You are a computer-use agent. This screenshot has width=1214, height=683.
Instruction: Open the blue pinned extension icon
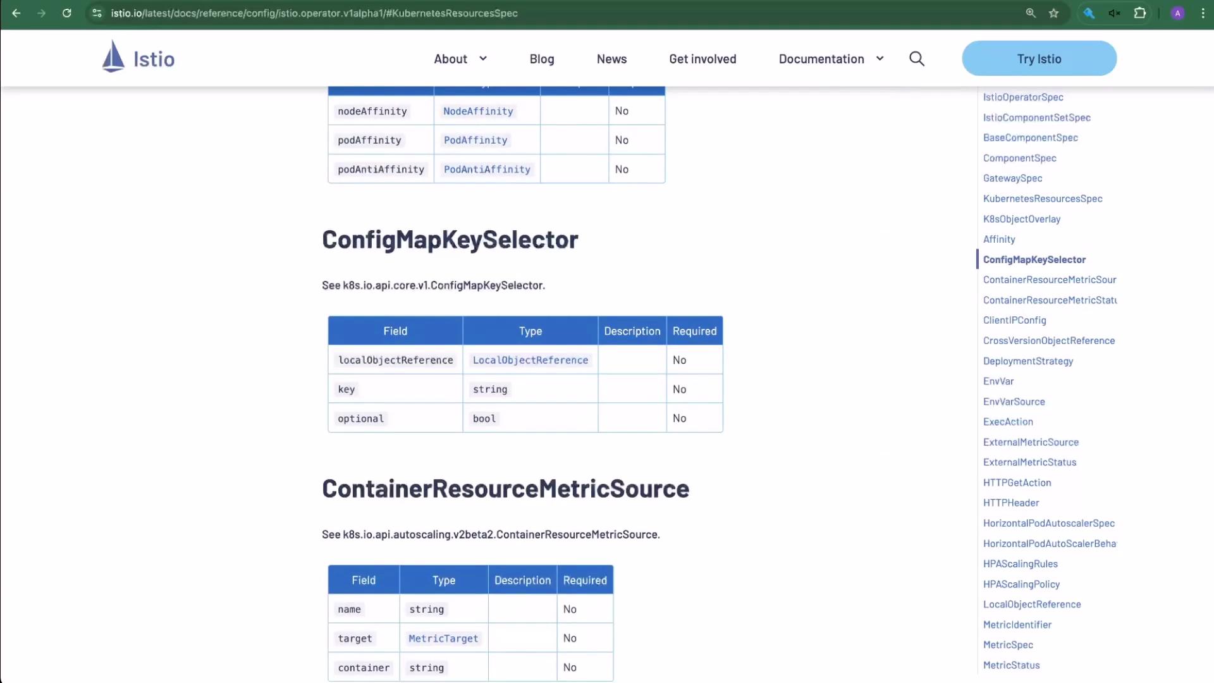(1089, 13)
